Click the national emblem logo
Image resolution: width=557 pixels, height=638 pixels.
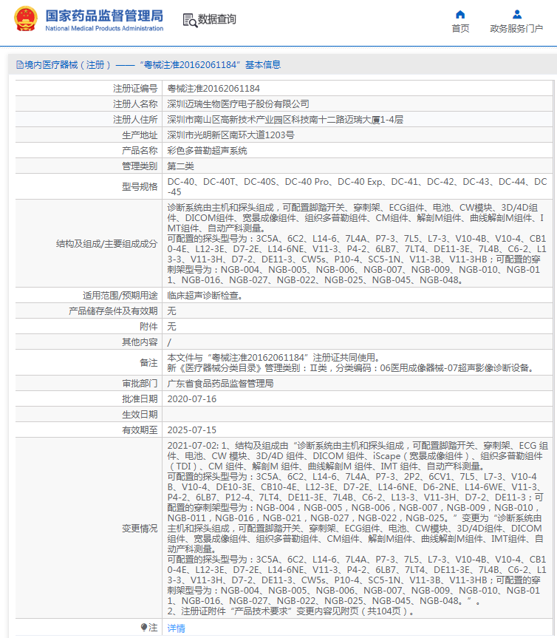(x=26, y=18)
